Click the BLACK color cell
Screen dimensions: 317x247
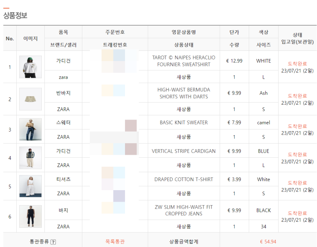[264, 210]
